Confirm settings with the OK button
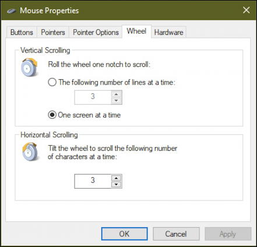Image resolution: width=257 pixels, height=247 pixels. [124, 234]
